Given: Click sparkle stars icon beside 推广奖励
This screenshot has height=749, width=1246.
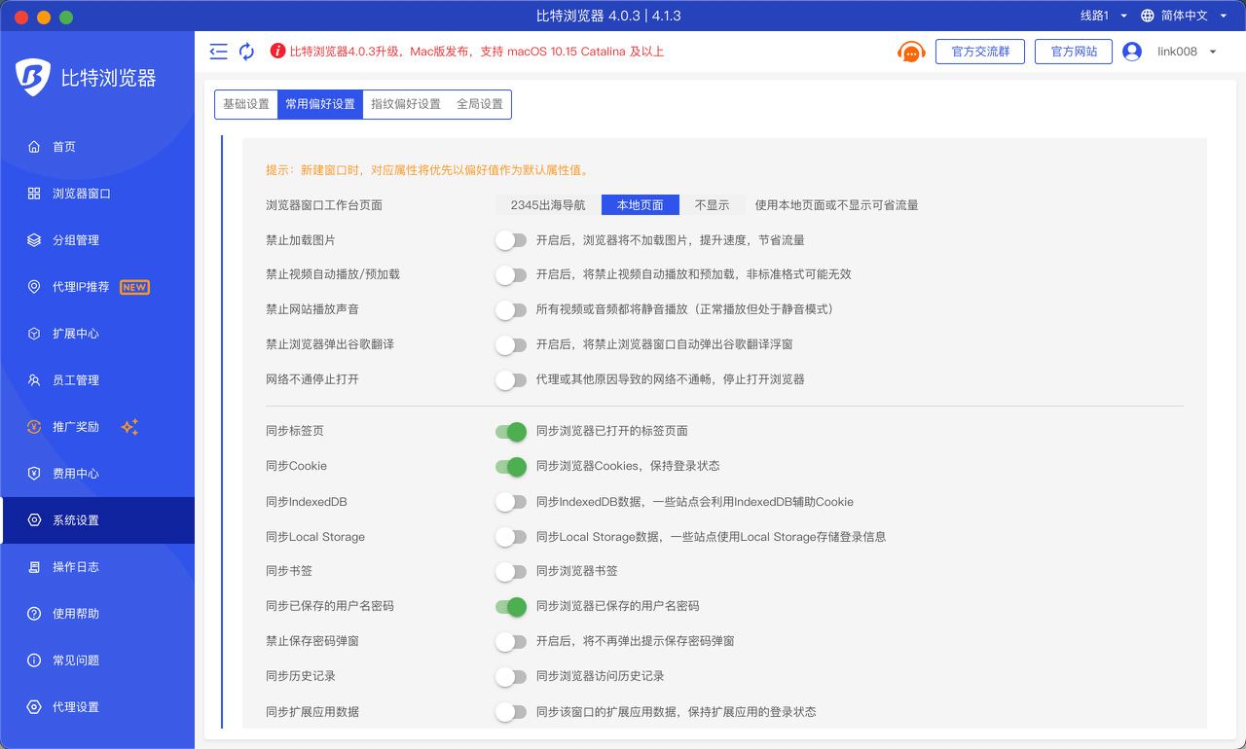Looking at the screenshot, I should 129,427.
